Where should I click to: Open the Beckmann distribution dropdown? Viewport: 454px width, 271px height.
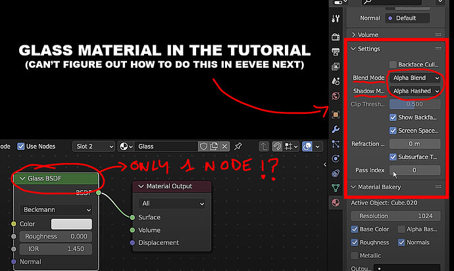coord(56,210)
